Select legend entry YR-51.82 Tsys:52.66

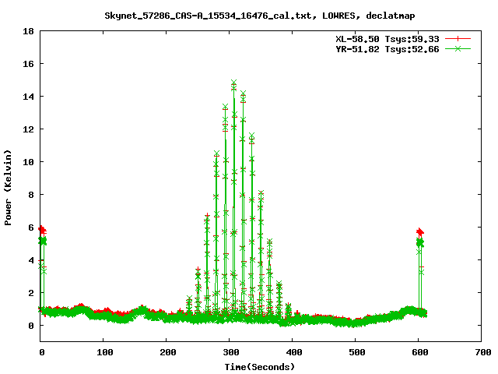(388, 49)
